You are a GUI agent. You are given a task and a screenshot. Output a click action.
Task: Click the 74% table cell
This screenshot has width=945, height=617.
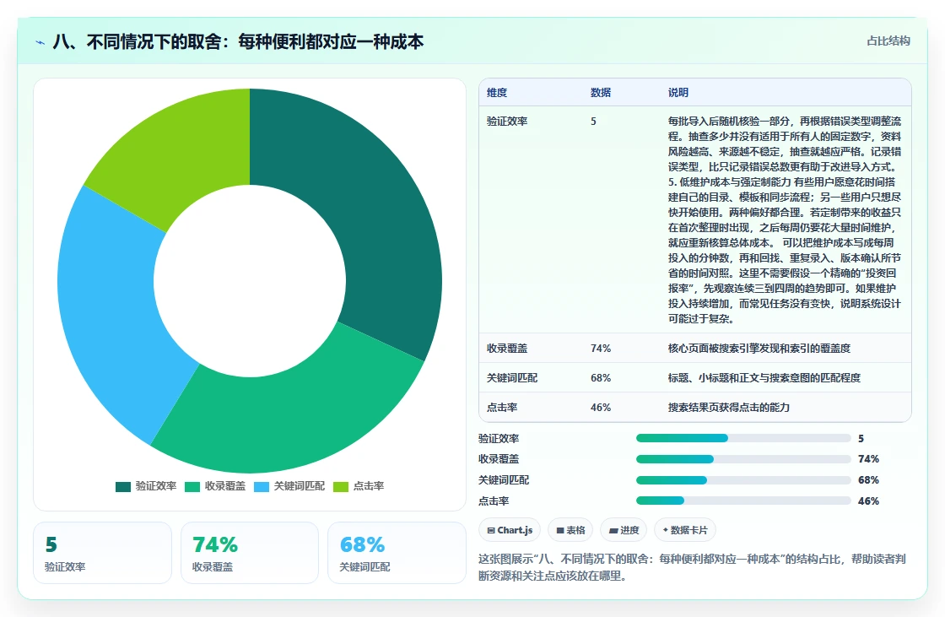(x=600, y=349)
